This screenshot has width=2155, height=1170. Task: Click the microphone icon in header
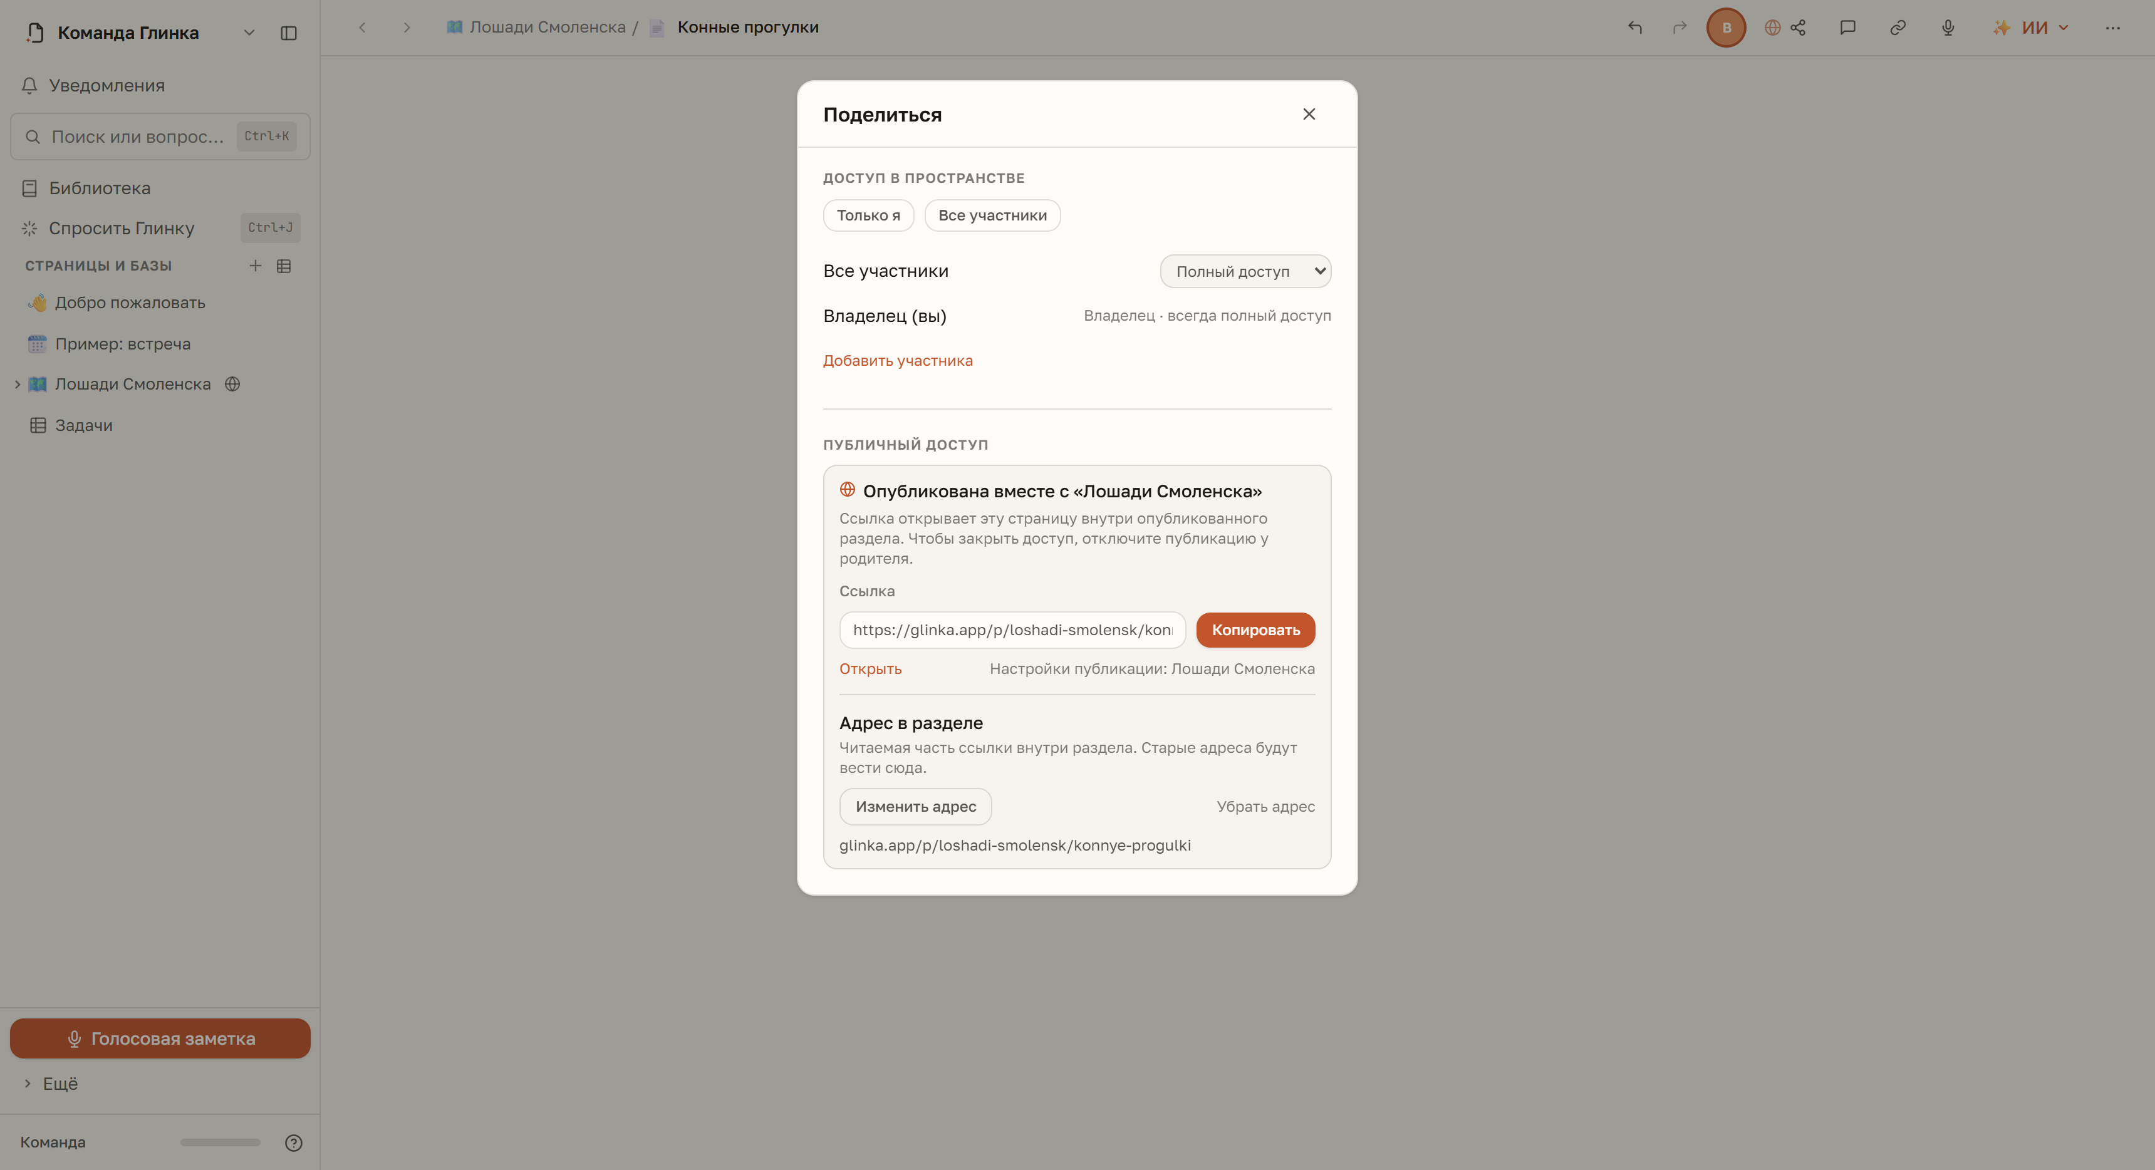[x=1948, y=28]
